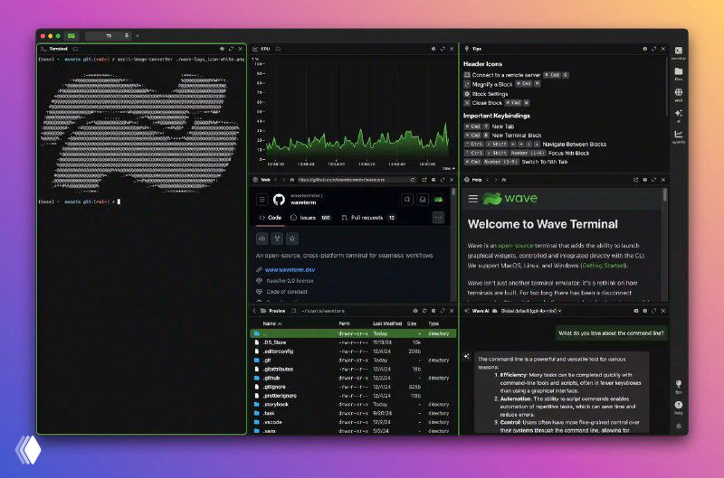Open a terminal from the right sidebar
Viewport: 724px width, 478px height.
[678, 53]
